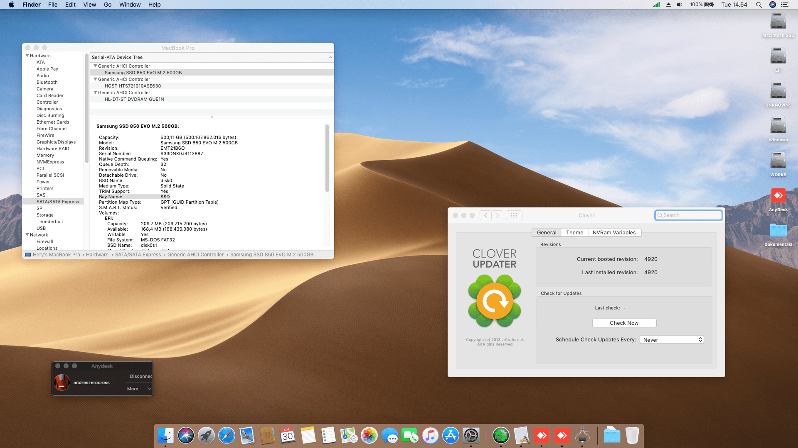Select Graphics/Displays in the sidebar
Image resolution: width=798 pixels, height=448 pixels.
tap(56, 142)
